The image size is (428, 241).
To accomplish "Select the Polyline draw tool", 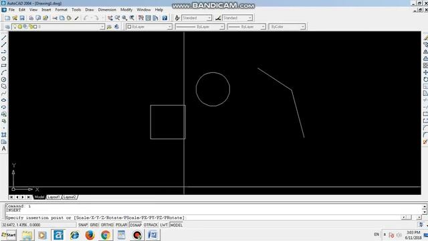I will click(4, 52).
